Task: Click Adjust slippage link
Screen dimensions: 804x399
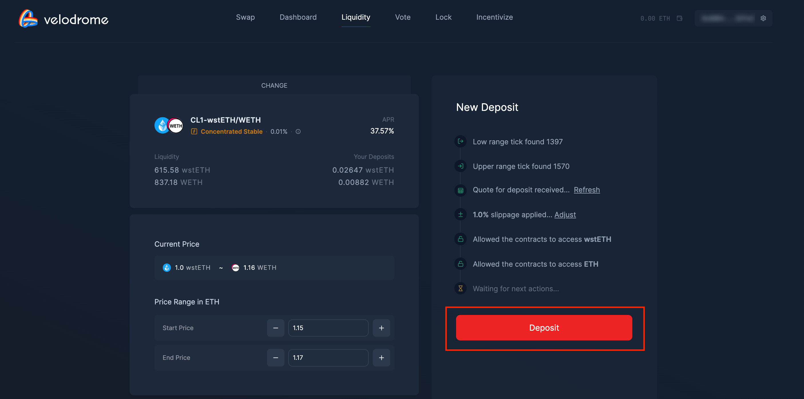Action: click(565, 214)
